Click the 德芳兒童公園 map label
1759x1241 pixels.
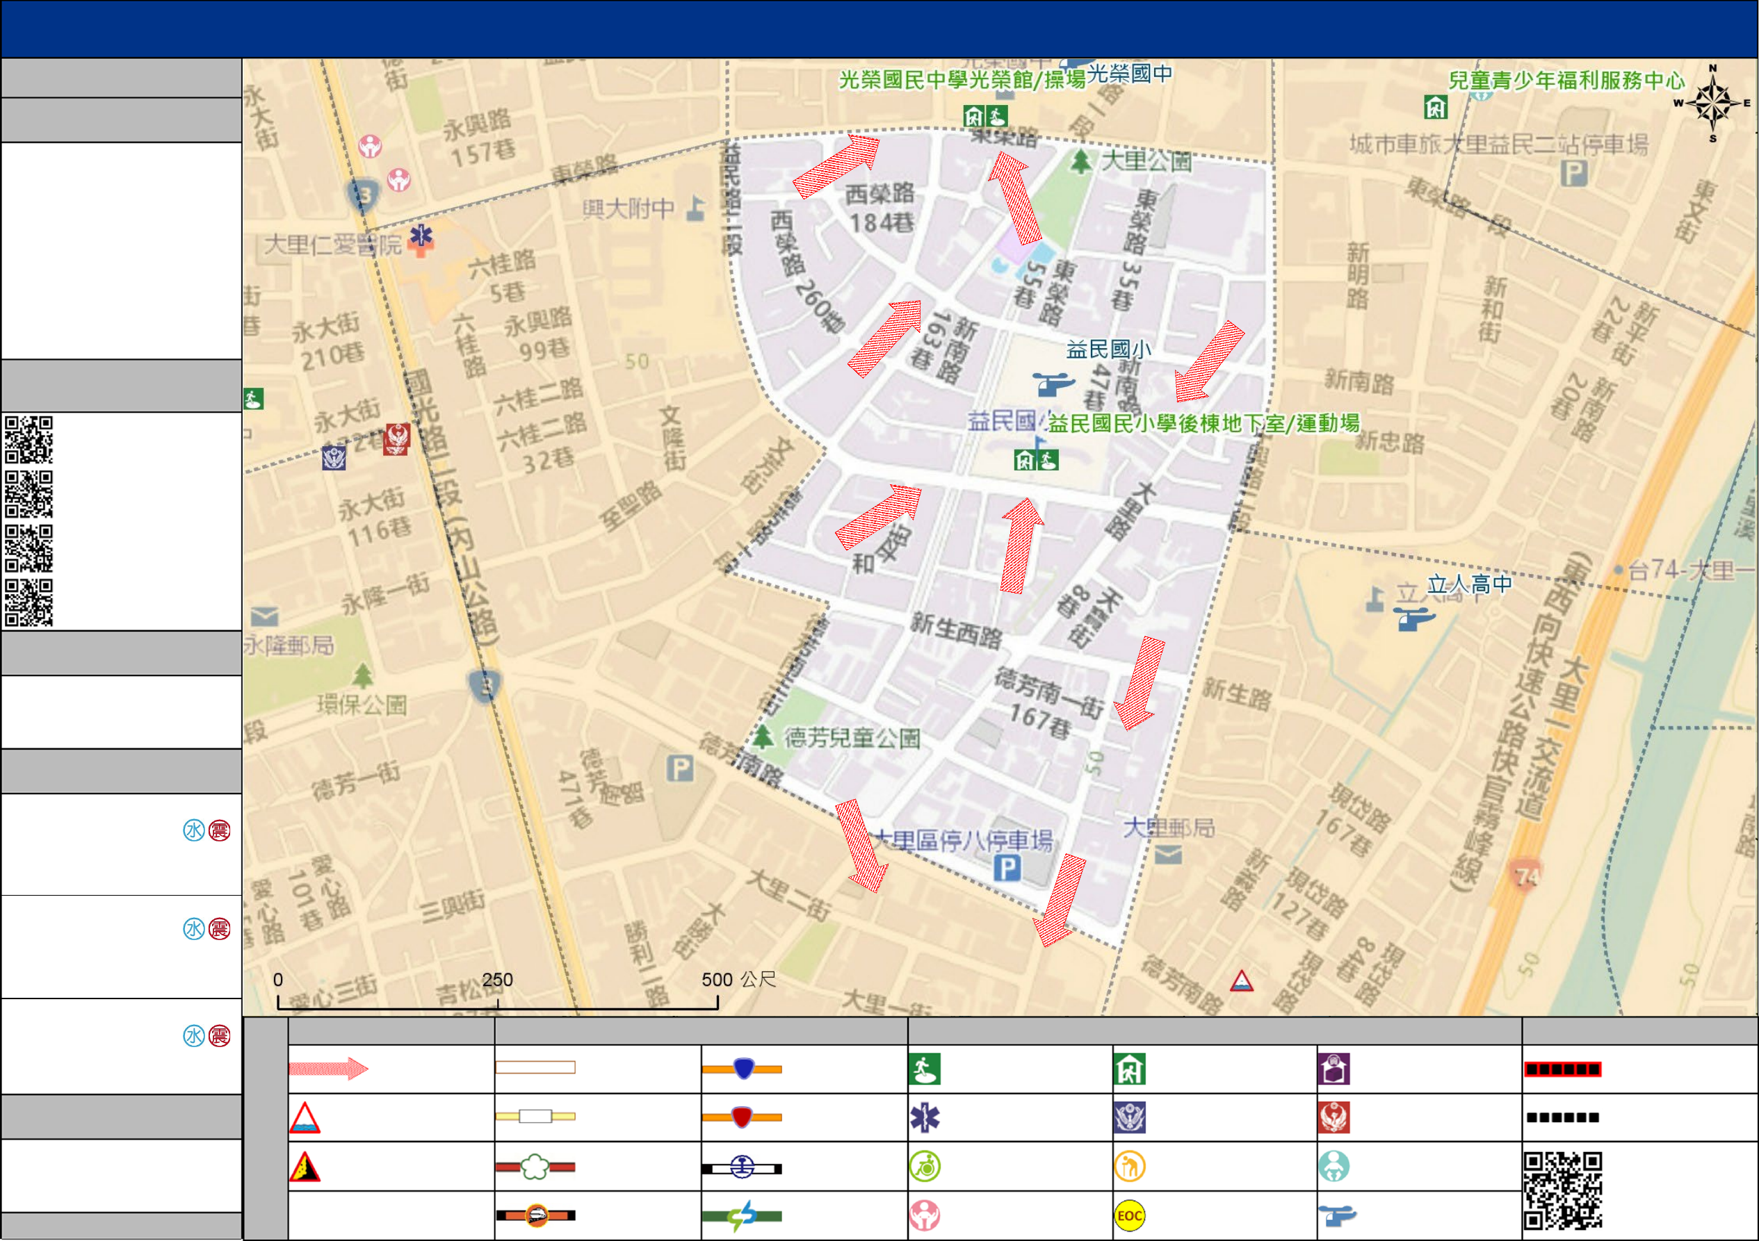tap(851, 738)
